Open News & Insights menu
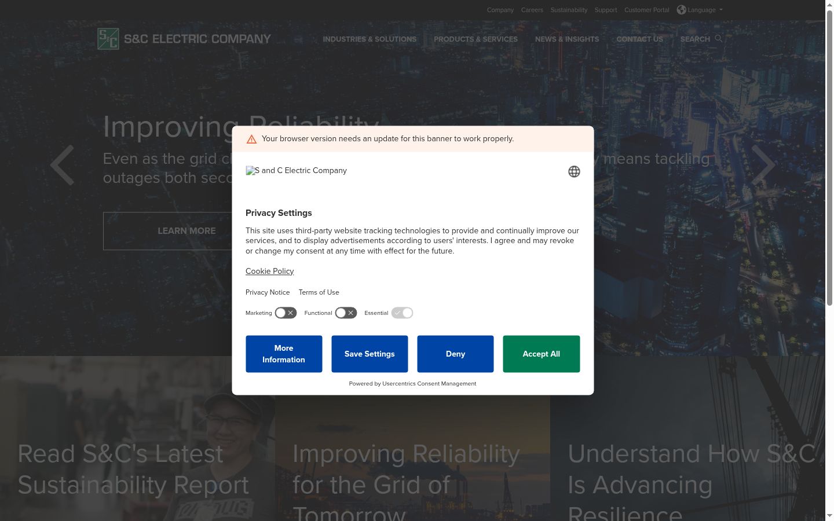The height and width of the screenshot is (521, 834). coord(567,39)
